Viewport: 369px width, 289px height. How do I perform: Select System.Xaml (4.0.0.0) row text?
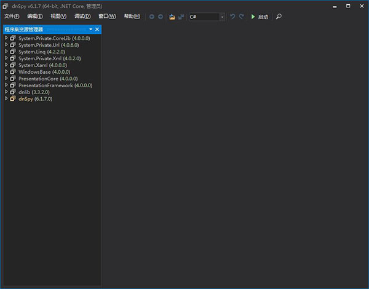point(43,65)
